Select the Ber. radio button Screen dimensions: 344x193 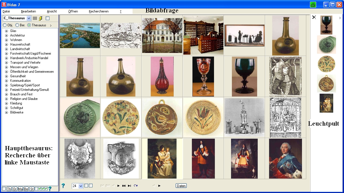coord(17,25)
